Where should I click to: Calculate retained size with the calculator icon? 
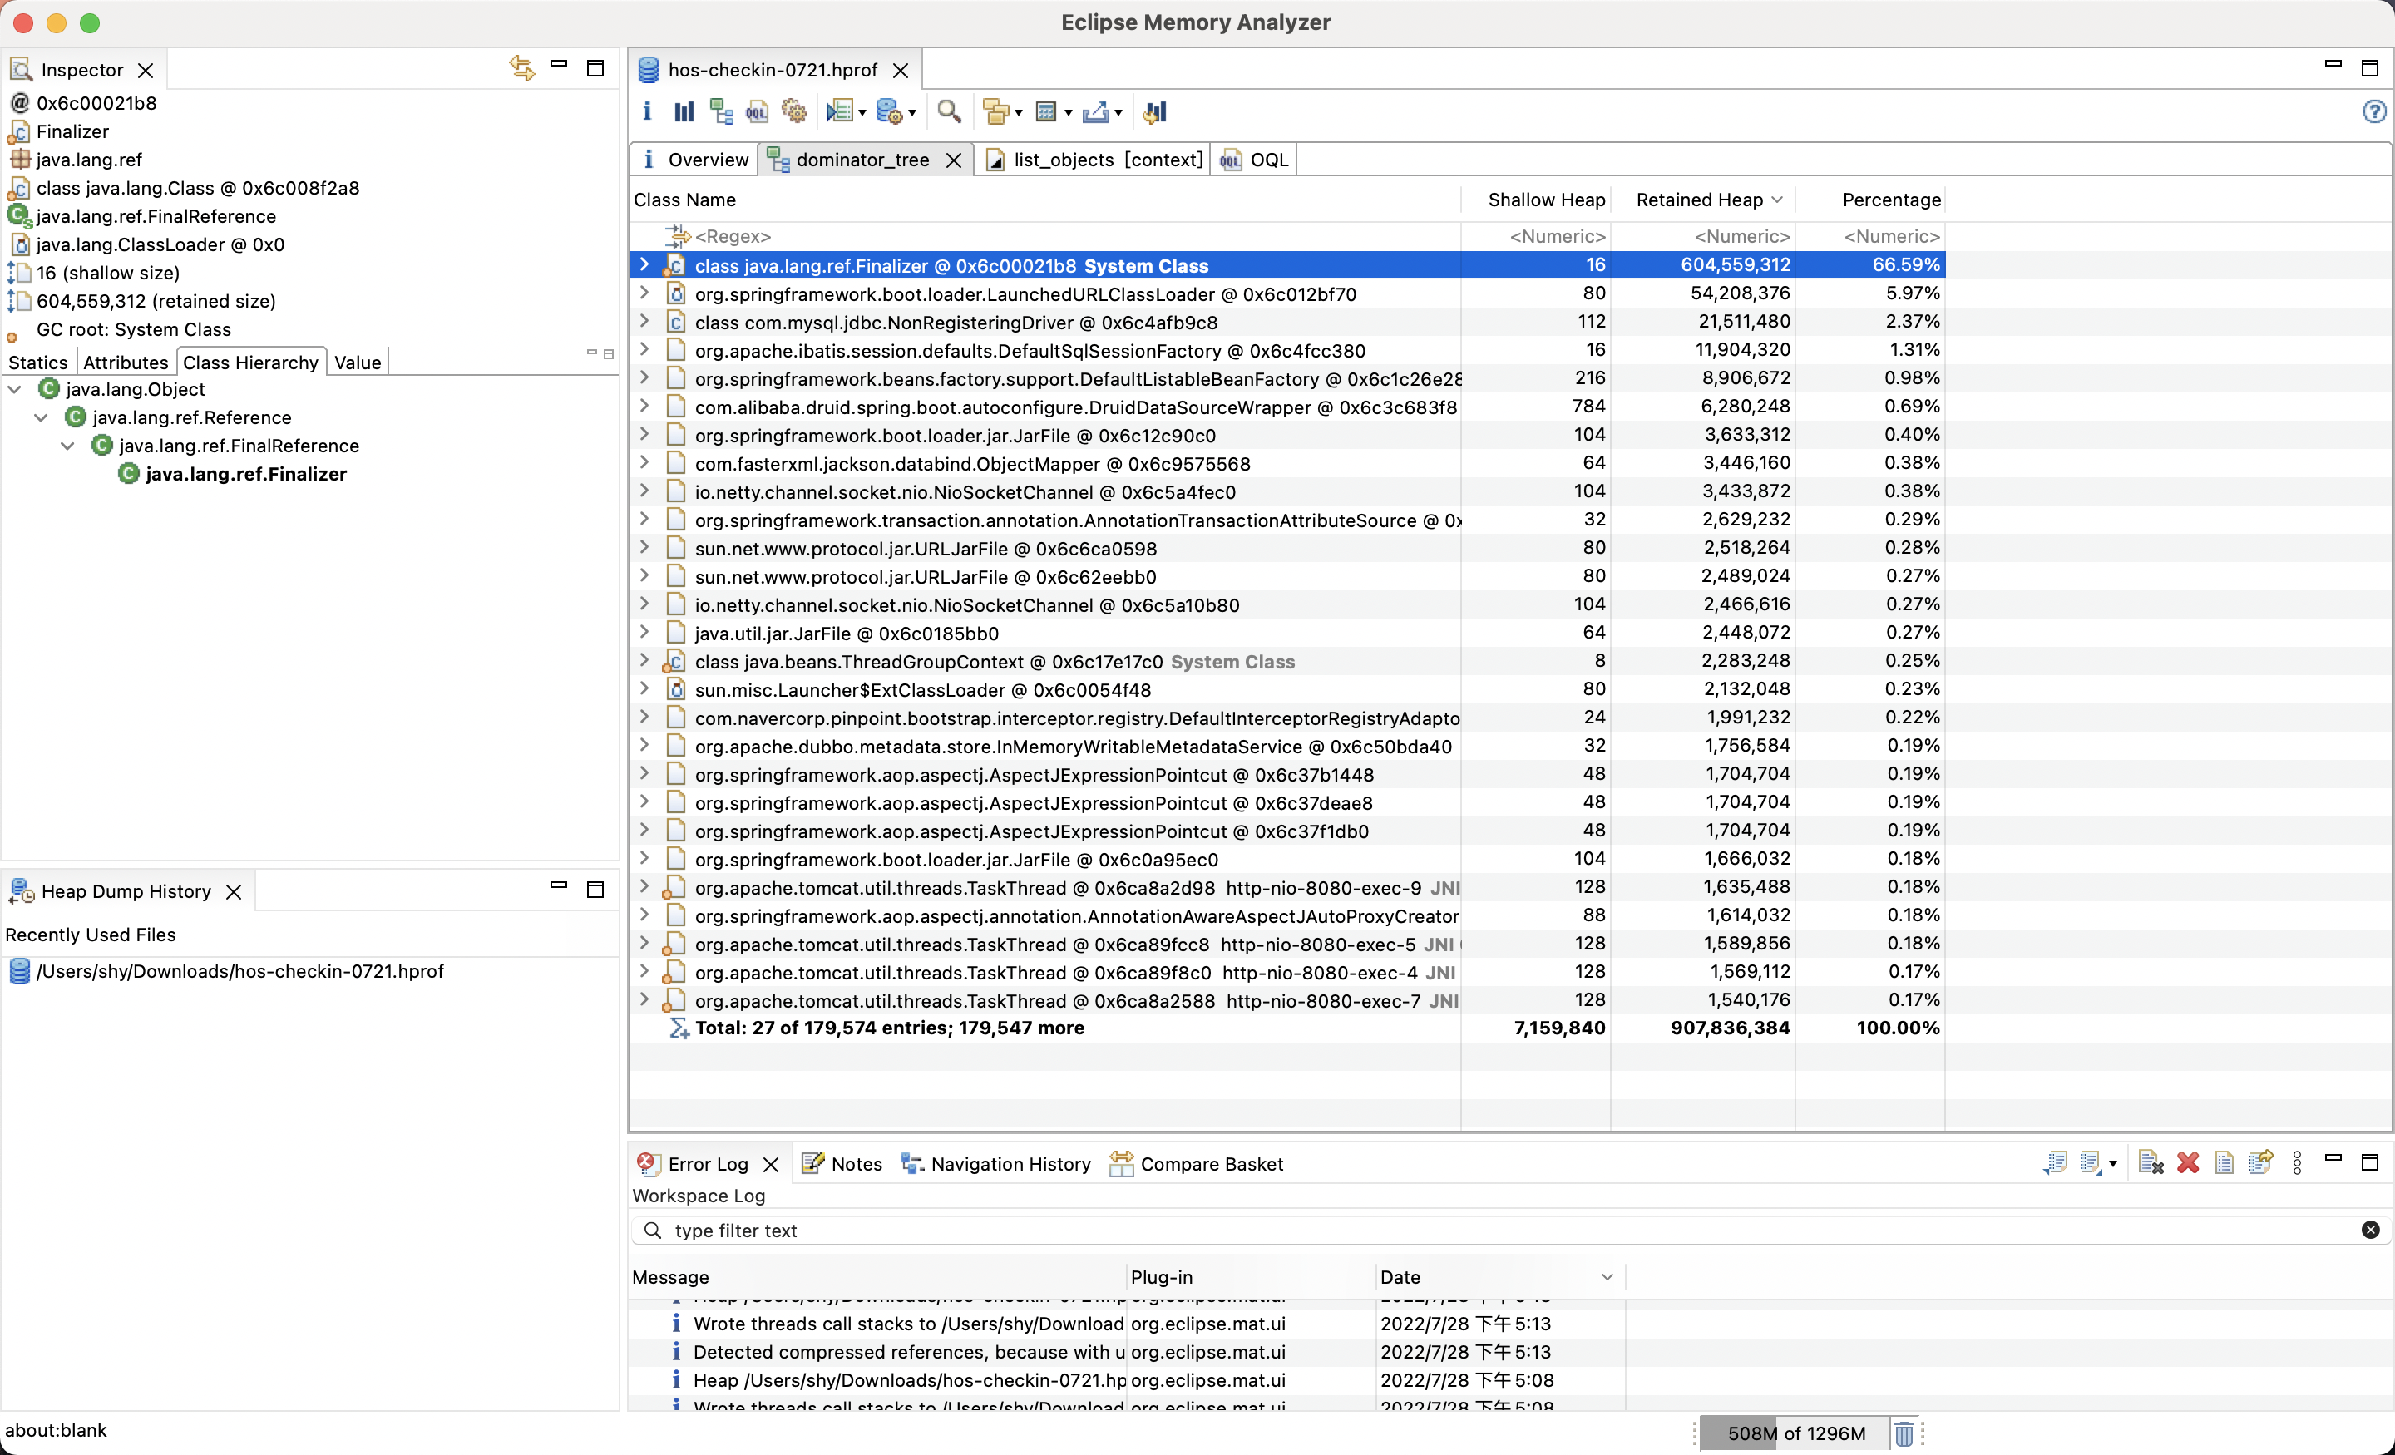pyautogui.click(x=1047, y=111)
